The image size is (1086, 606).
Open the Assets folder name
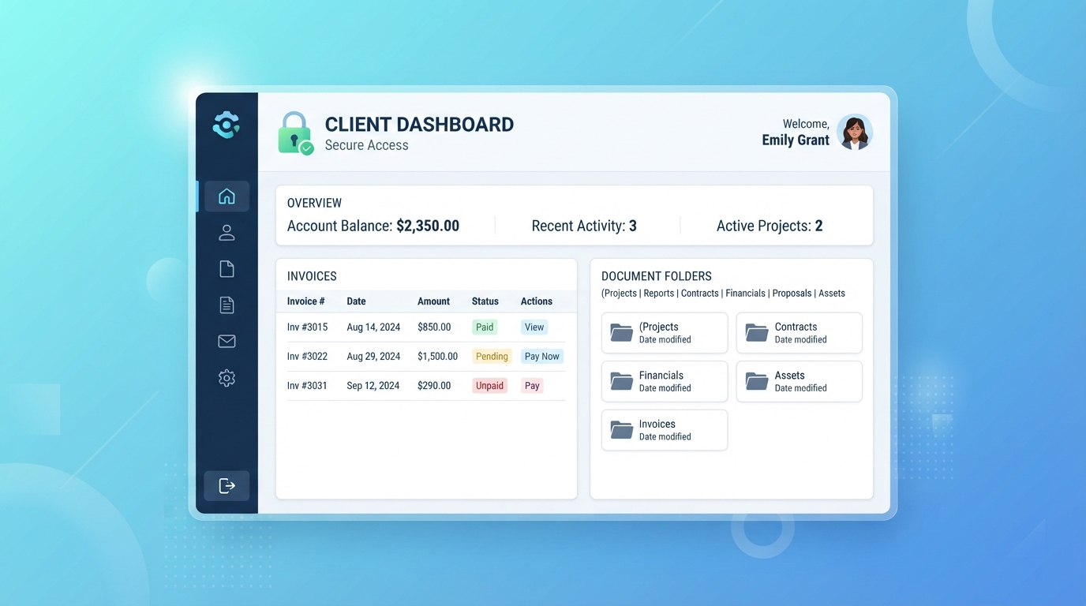[789, 376]
